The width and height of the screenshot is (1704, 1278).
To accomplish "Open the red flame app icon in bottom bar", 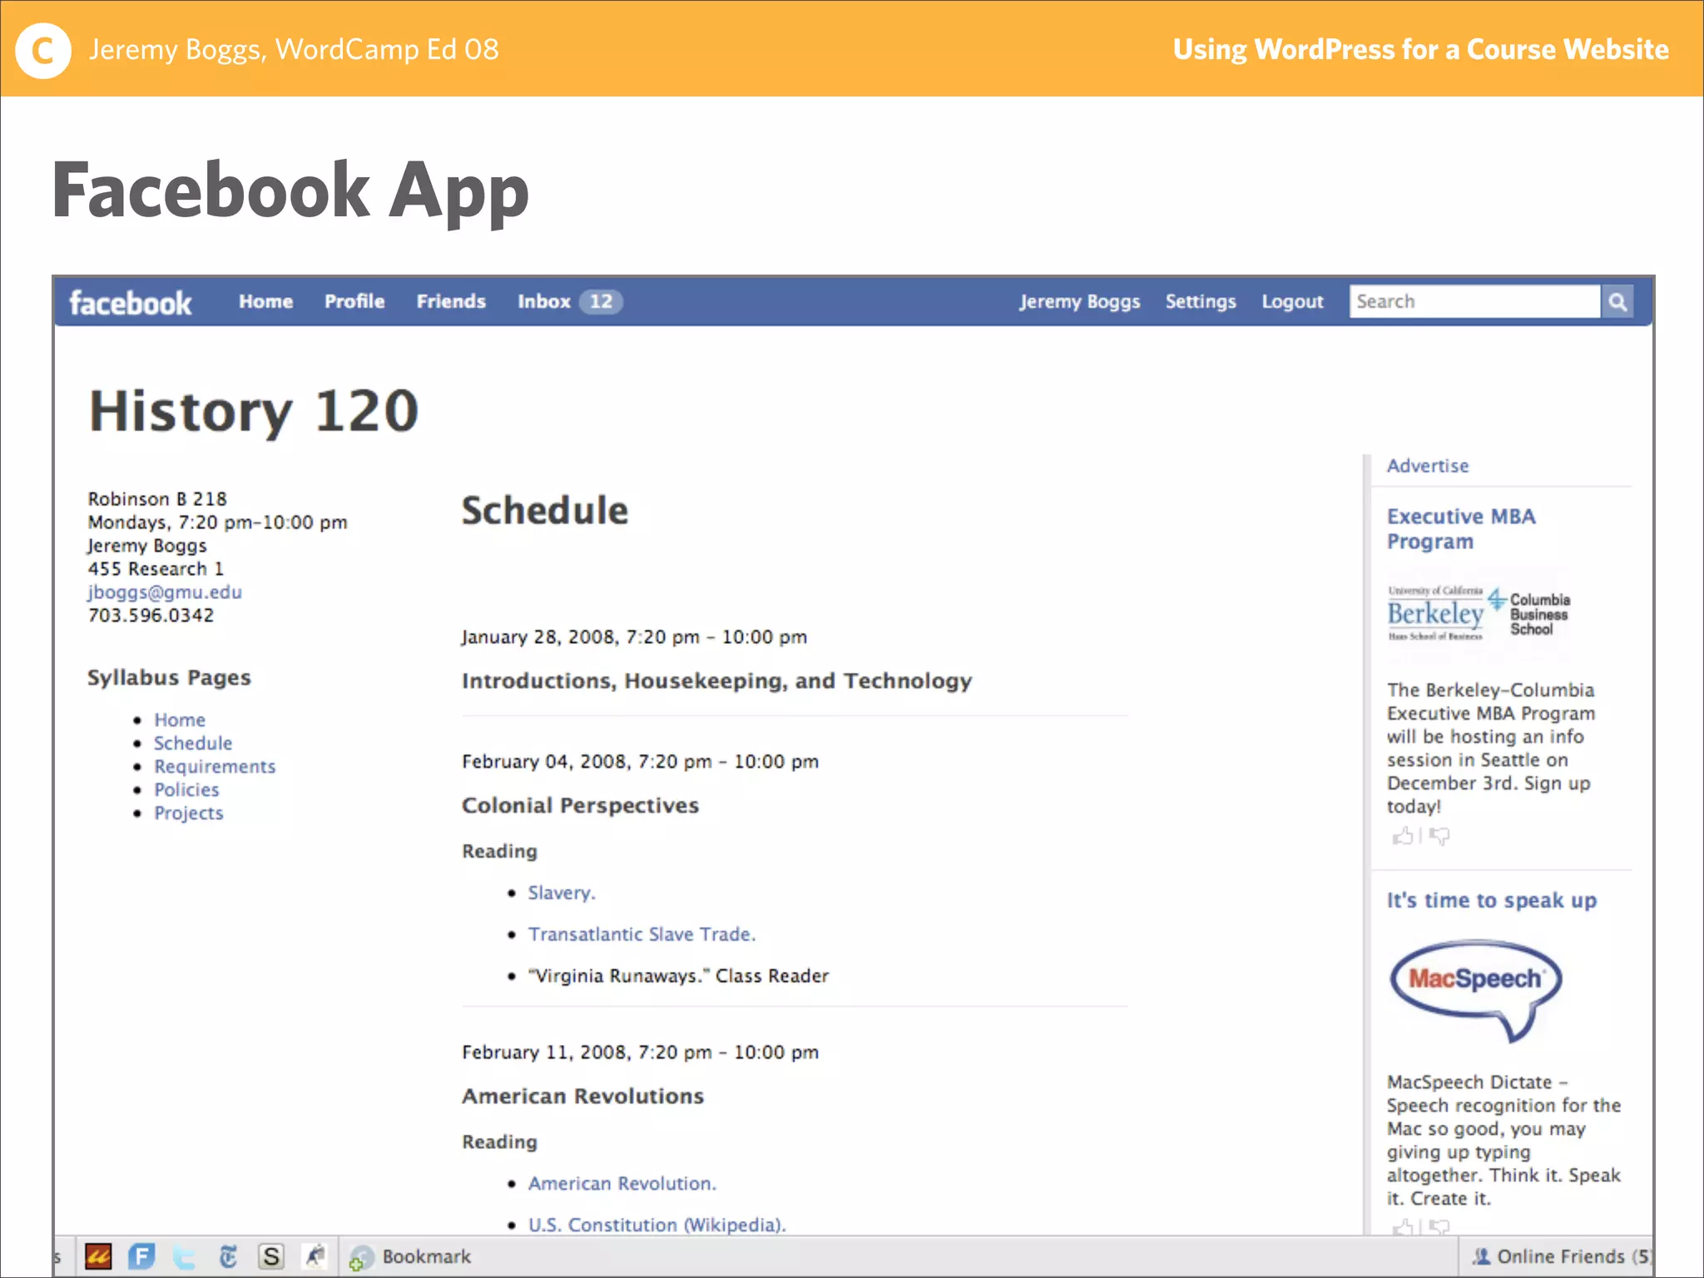I will click(98, 1256).
